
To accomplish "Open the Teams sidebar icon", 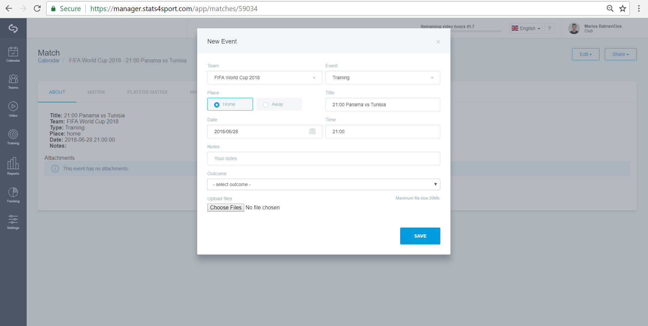I will [13, 82].
